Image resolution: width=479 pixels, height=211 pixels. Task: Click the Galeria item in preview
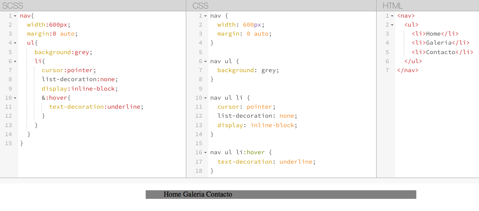[193, 194]
